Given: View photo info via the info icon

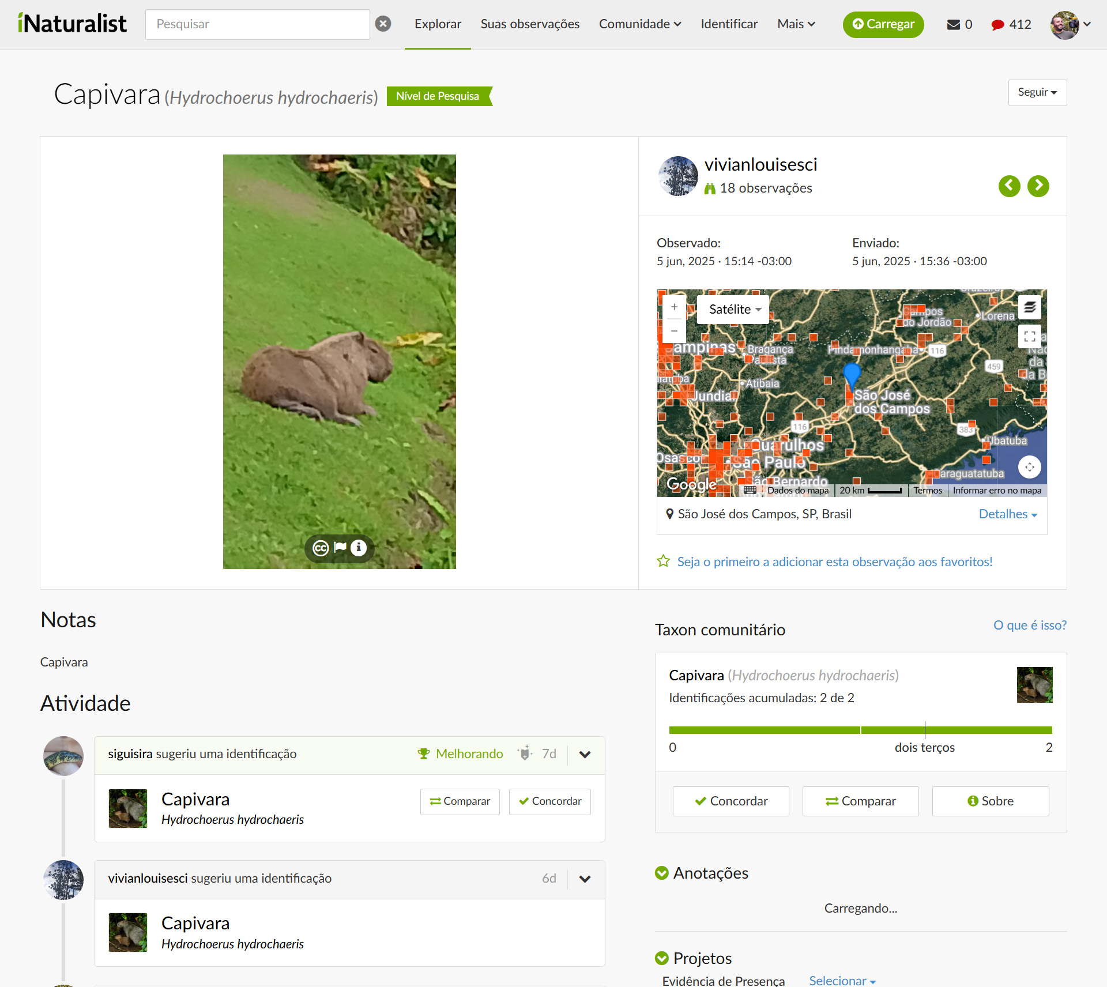Looking at the screenshot, I should point(358,548).
